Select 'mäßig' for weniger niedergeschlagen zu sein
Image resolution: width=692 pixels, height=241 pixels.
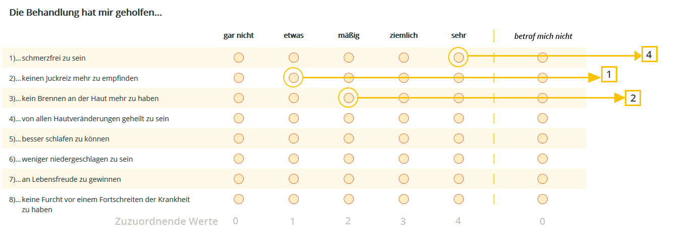pos(348,159)
